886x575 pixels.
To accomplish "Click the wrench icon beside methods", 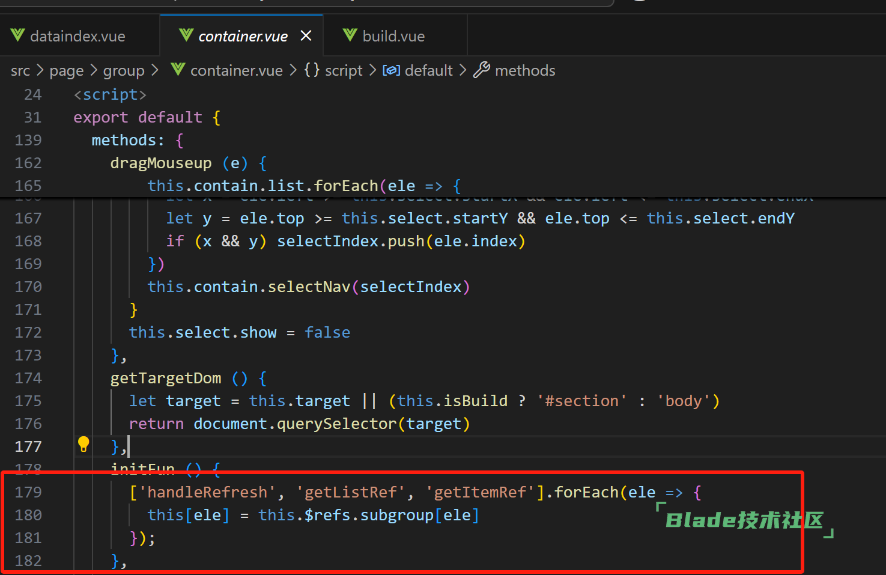I will coord(482,70).
